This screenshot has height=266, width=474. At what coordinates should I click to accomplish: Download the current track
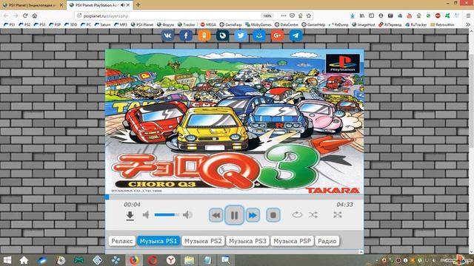[130, 215]
